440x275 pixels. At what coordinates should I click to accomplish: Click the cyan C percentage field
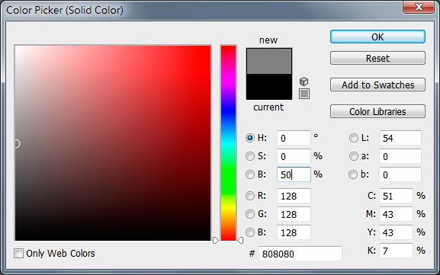click(396, 196)
